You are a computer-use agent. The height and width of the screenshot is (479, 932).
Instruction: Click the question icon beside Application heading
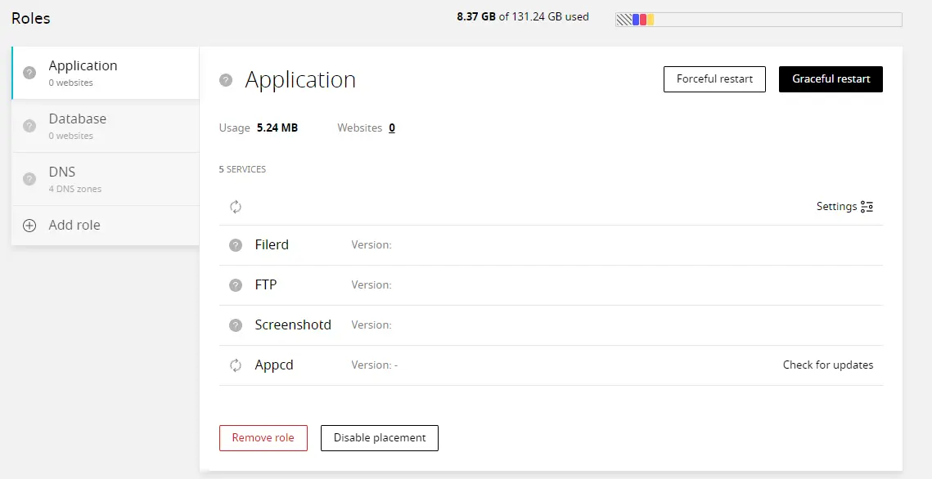[x=226, y=79]
